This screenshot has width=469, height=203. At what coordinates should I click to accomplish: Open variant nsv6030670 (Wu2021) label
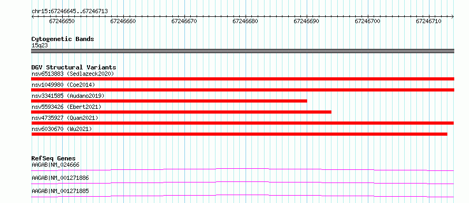pyautogui.click(x=62, y=129)
